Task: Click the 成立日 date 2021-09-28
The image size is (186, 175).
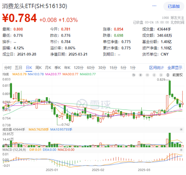Action: 27,54
